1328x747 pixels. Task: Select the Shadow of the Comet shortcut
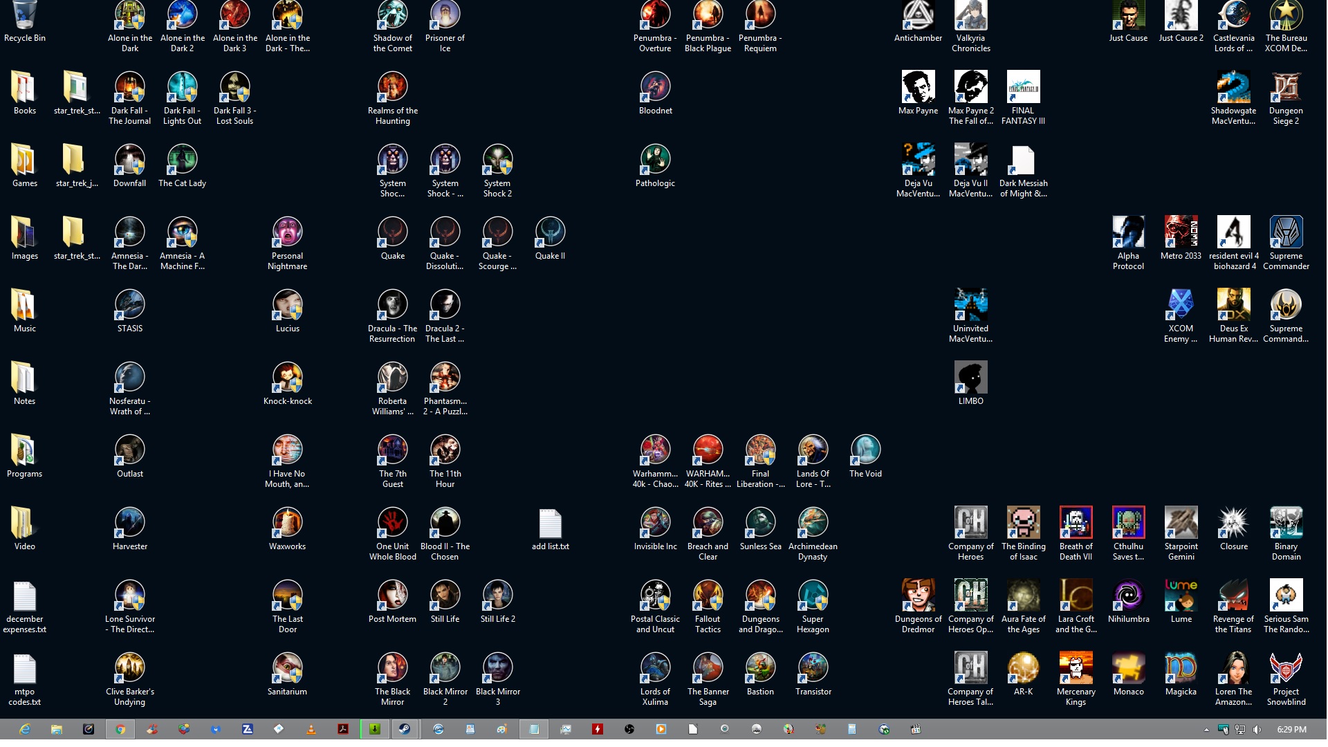coord(393,26)
